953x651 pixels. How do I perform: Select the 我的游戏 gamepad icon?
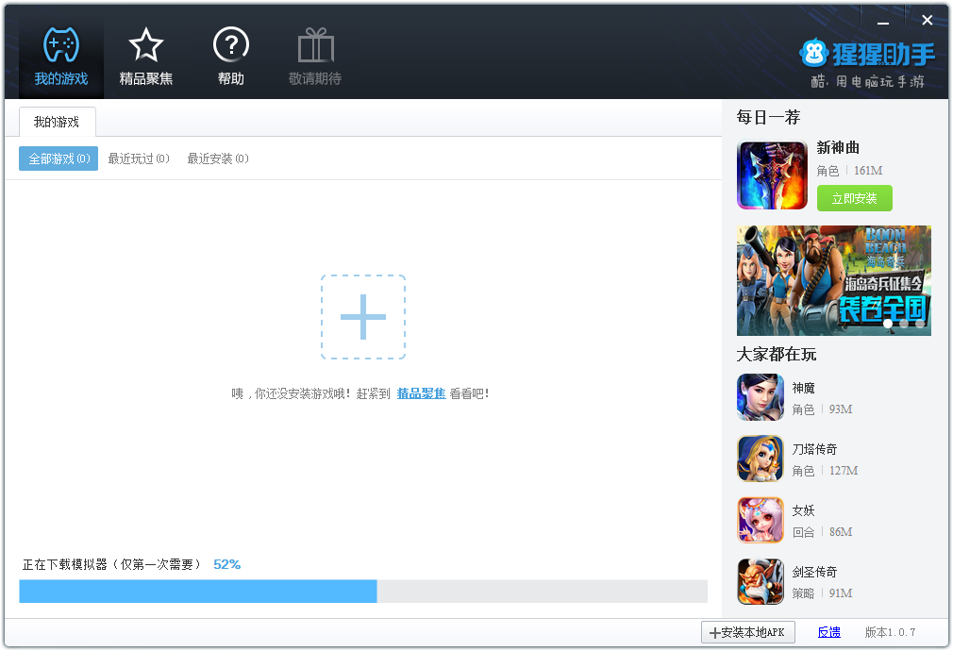pos(60,44)
